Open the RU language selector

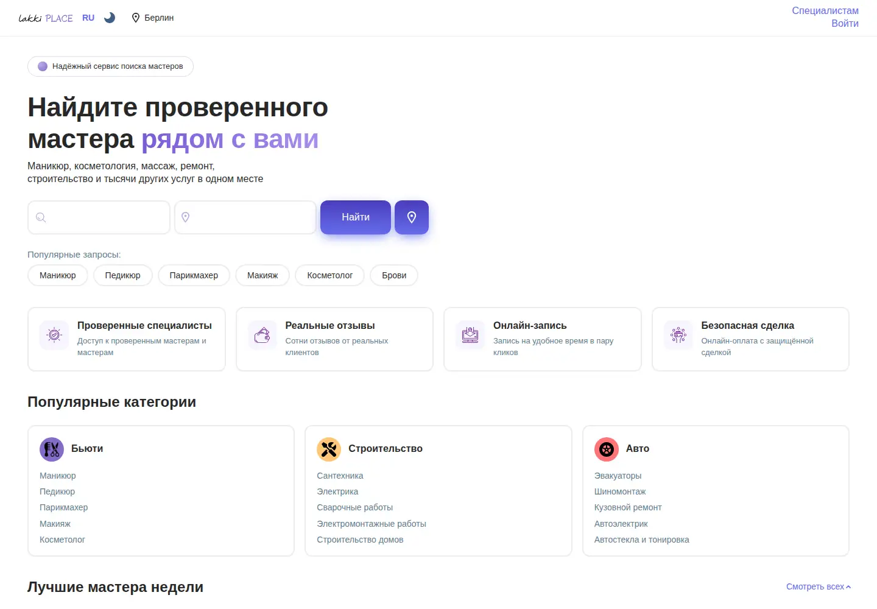pyautogui.click(x=88, y=18)
